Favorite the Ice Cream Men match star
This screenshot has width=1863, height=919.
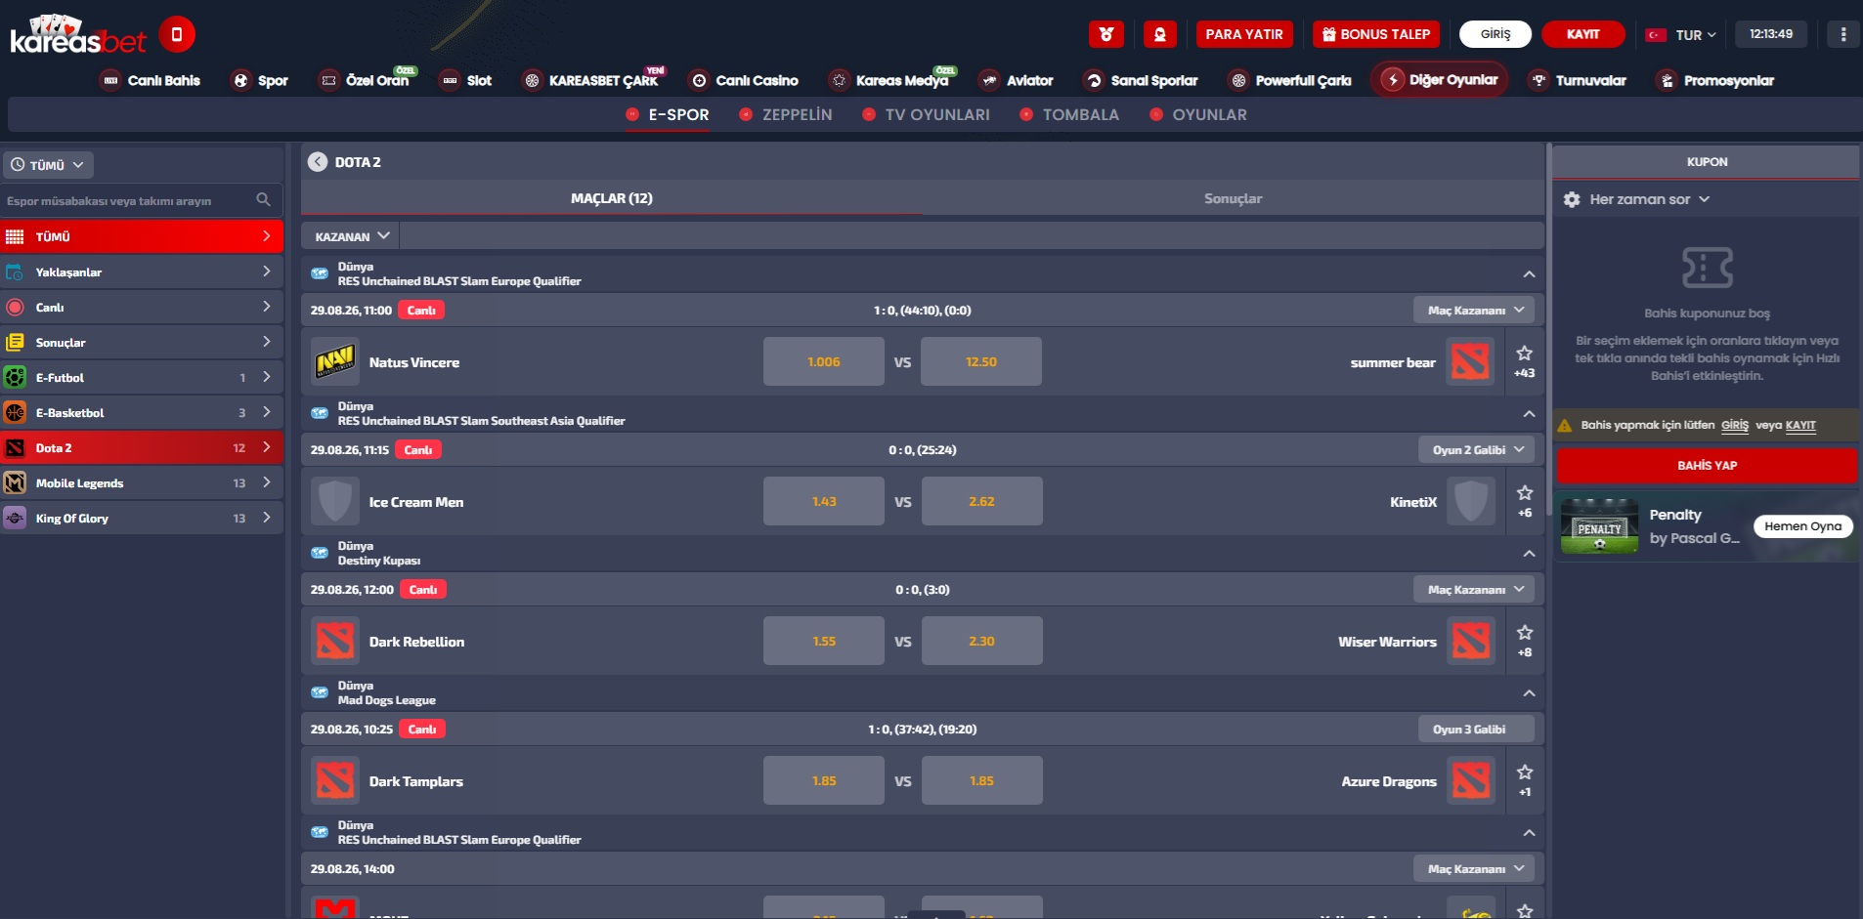1525,493
